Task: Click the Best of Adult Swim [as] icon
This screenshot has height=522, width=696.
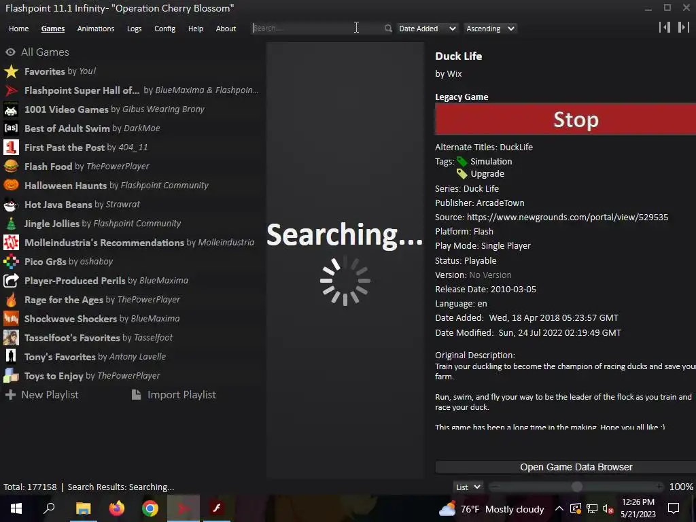Action: click(x=11, y=128)
